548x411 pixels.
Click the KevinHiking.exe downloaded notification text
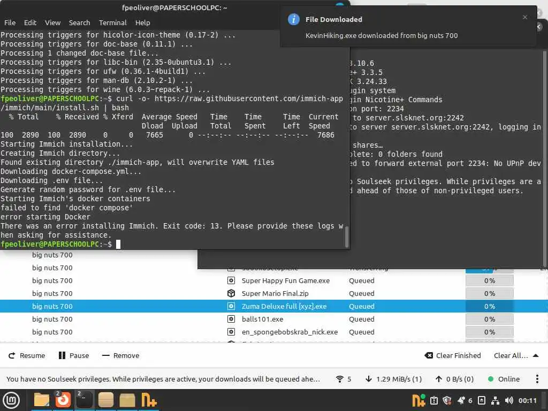[381, 36]
